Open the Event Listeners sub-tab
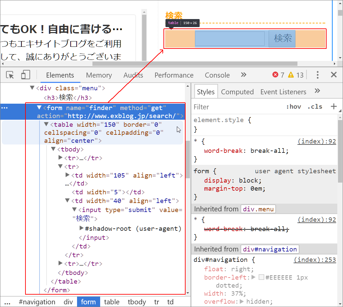The width and height of the screenshot is (343, 307). (283, 92)
